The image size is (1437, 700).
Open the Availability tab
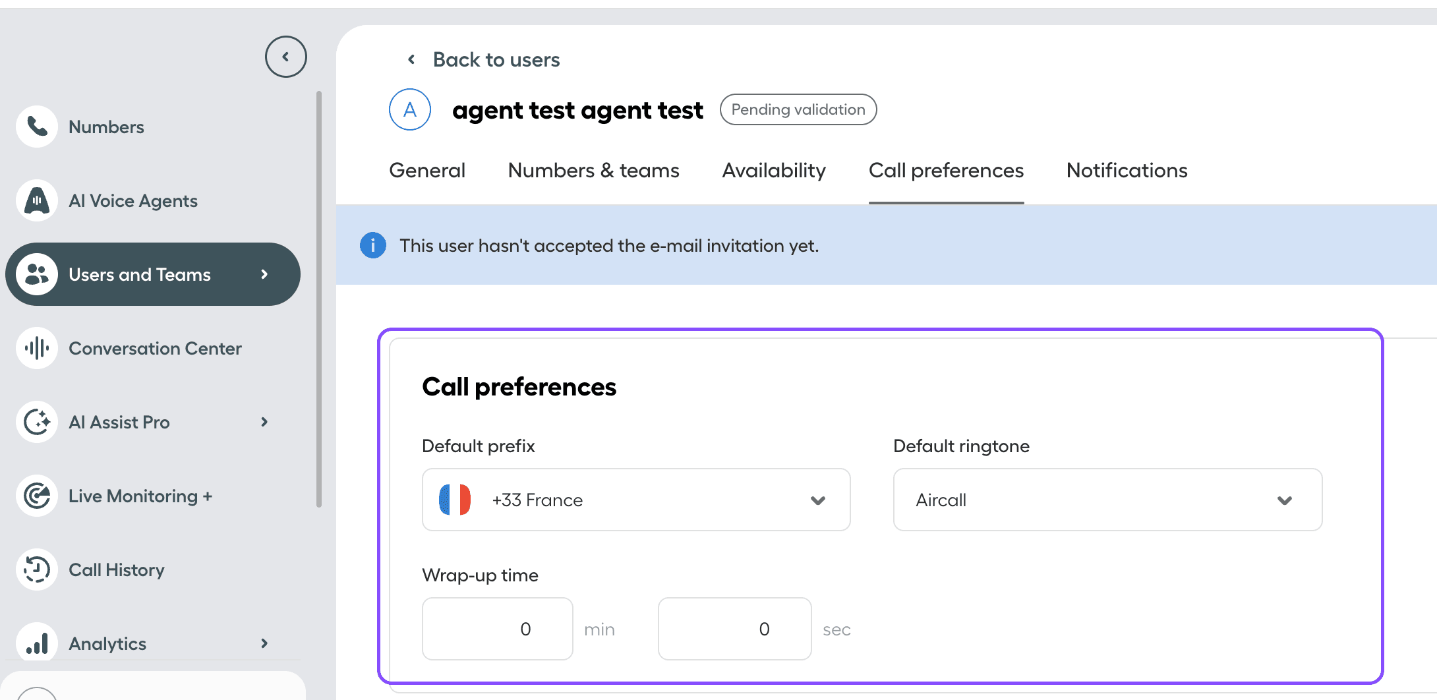pos(773,170)
